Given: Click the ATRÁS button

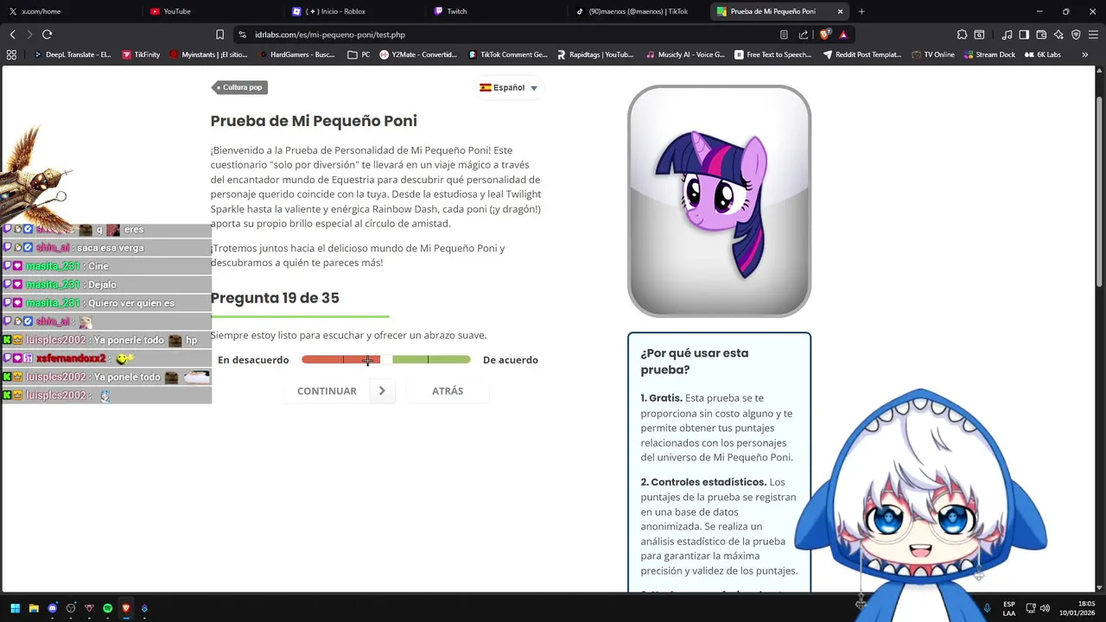Looking at the screenshot, I should tap(448, 391).
